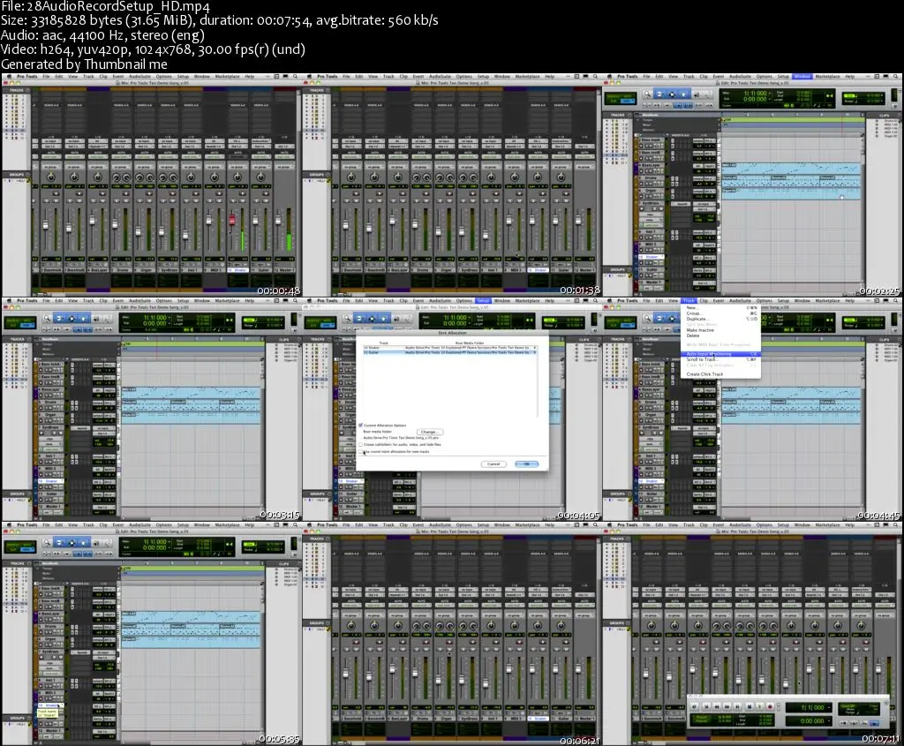The height and width of the screenshot is (746, 904).
Task: Choose Make Inactive in the 00:04:45 Track menu
Action: coord(721,330)
